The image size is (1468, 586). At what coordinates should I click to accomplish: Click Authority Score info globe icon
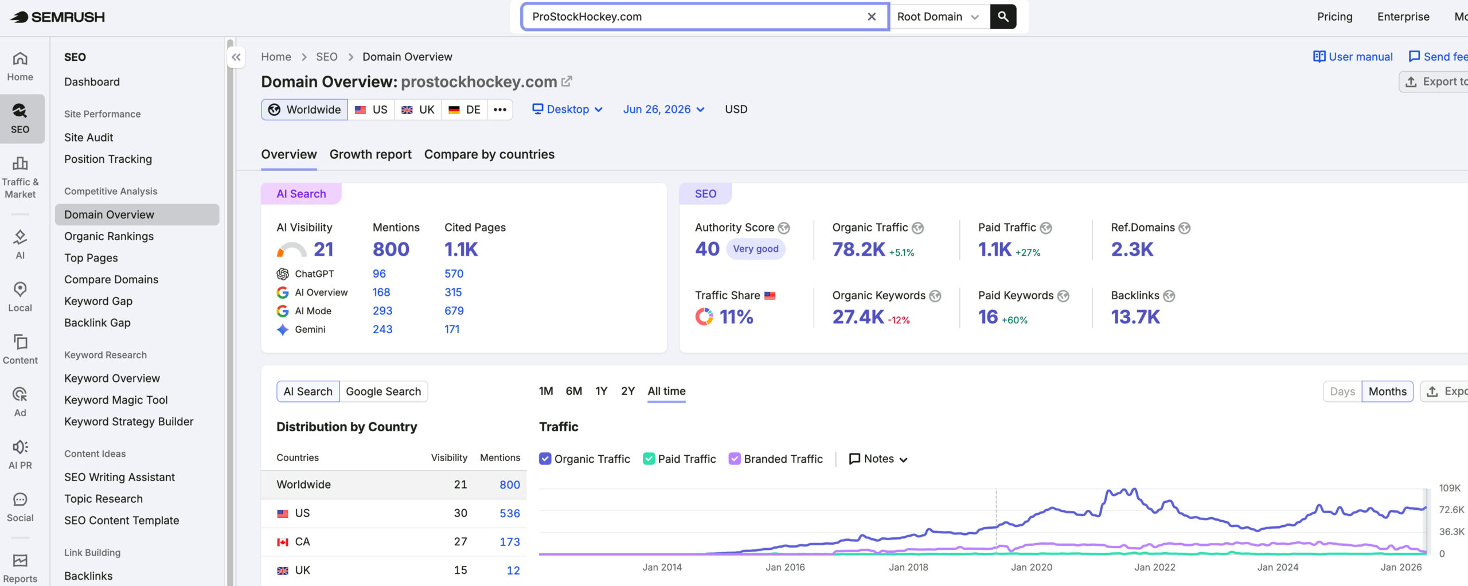click(x=784, y=228)
